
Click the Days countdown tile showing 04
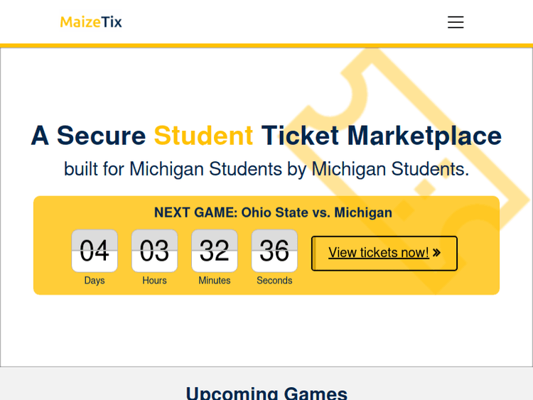coord(95,251)
